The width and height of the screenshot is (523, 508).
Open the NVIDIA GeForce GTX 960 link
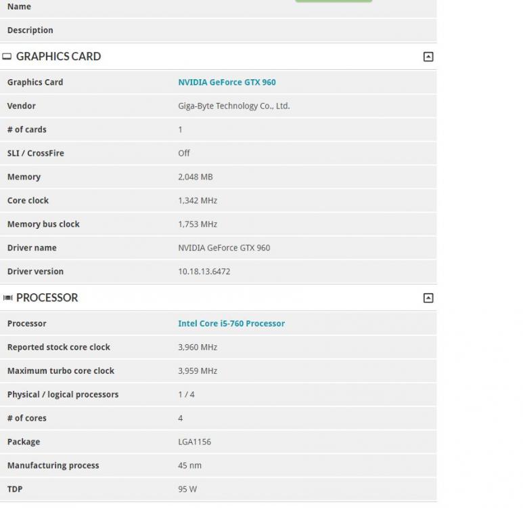click(x=227, y=83)
